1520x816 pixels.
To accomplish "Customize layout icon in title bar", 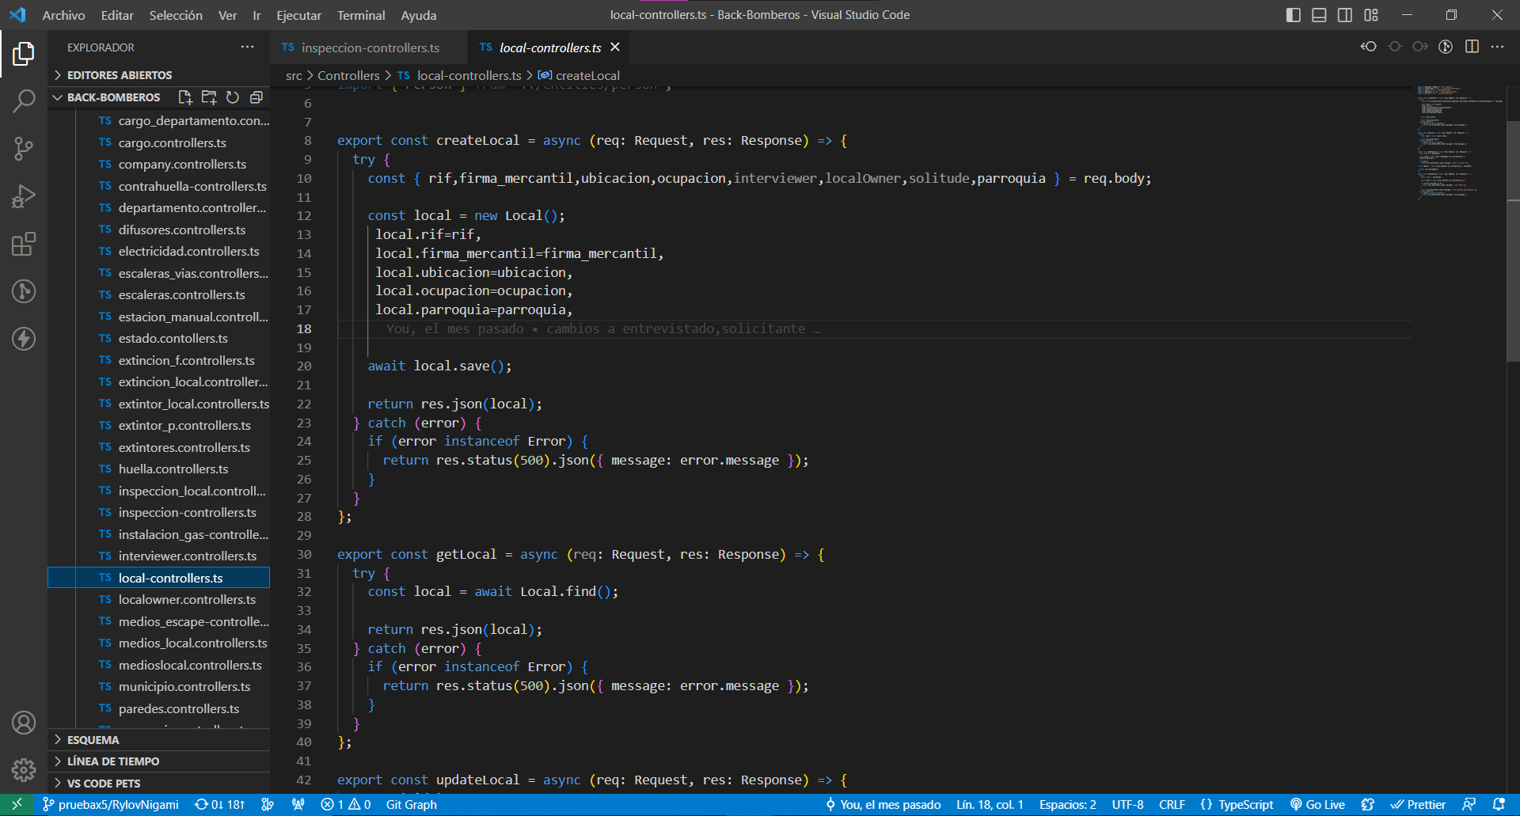I will (x=1371, y=15).
